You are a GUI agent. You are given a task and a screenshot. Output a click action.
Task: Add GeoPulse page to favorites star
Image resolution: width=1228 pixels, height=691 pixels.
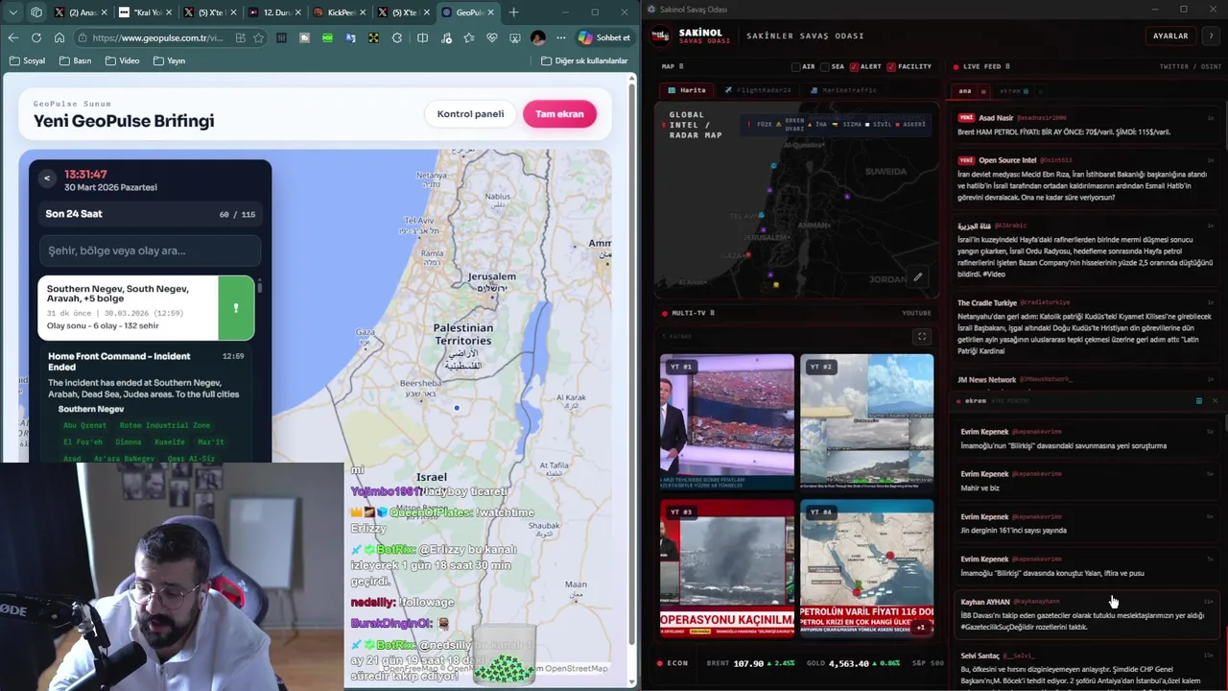click(259, 37)
